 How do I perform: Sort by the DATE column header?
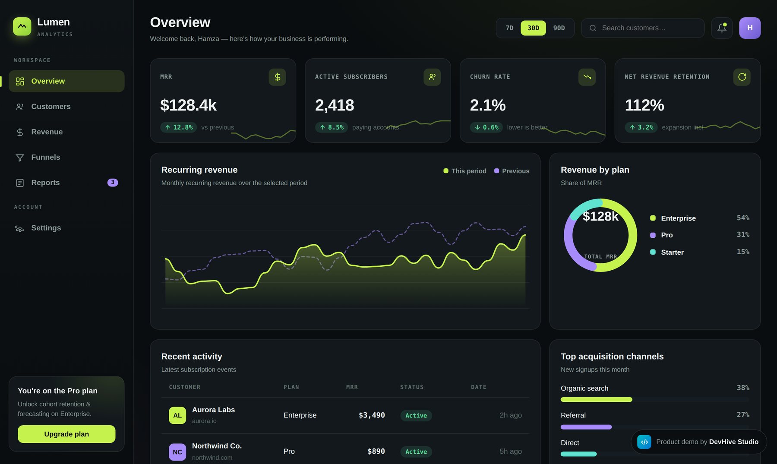click(x=479, y=387)
